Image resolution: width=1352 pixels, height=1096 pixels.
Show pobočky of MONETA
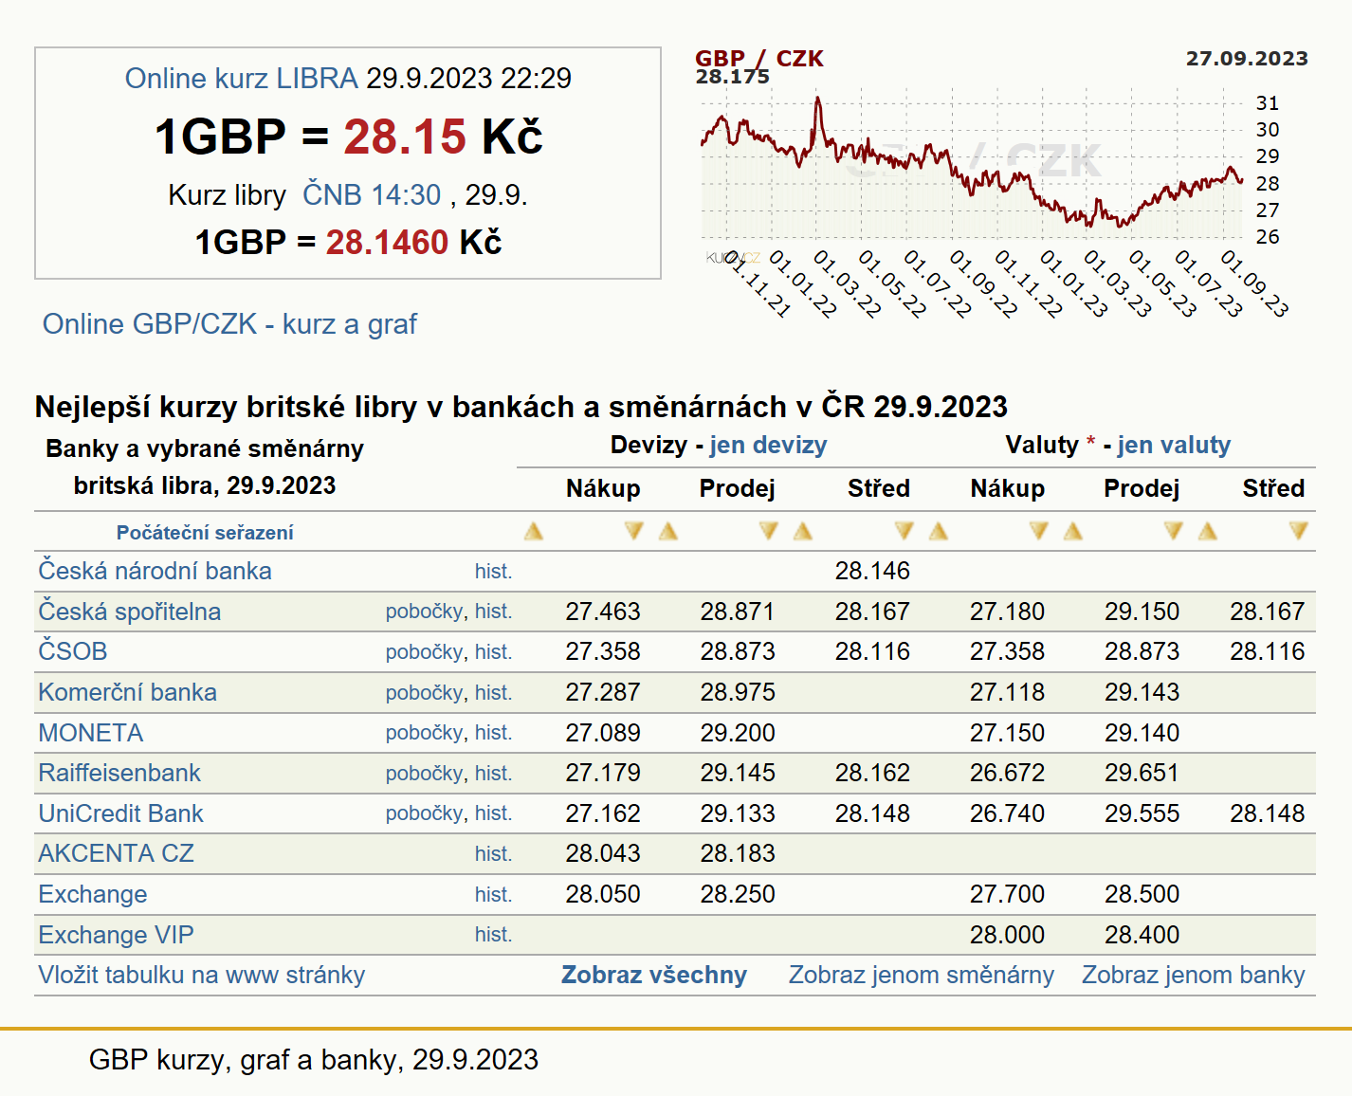tap(424, 733)
